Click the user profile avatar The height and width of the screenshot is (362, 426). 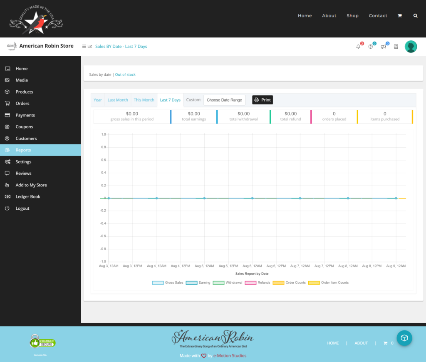click(x=411, y=47)
